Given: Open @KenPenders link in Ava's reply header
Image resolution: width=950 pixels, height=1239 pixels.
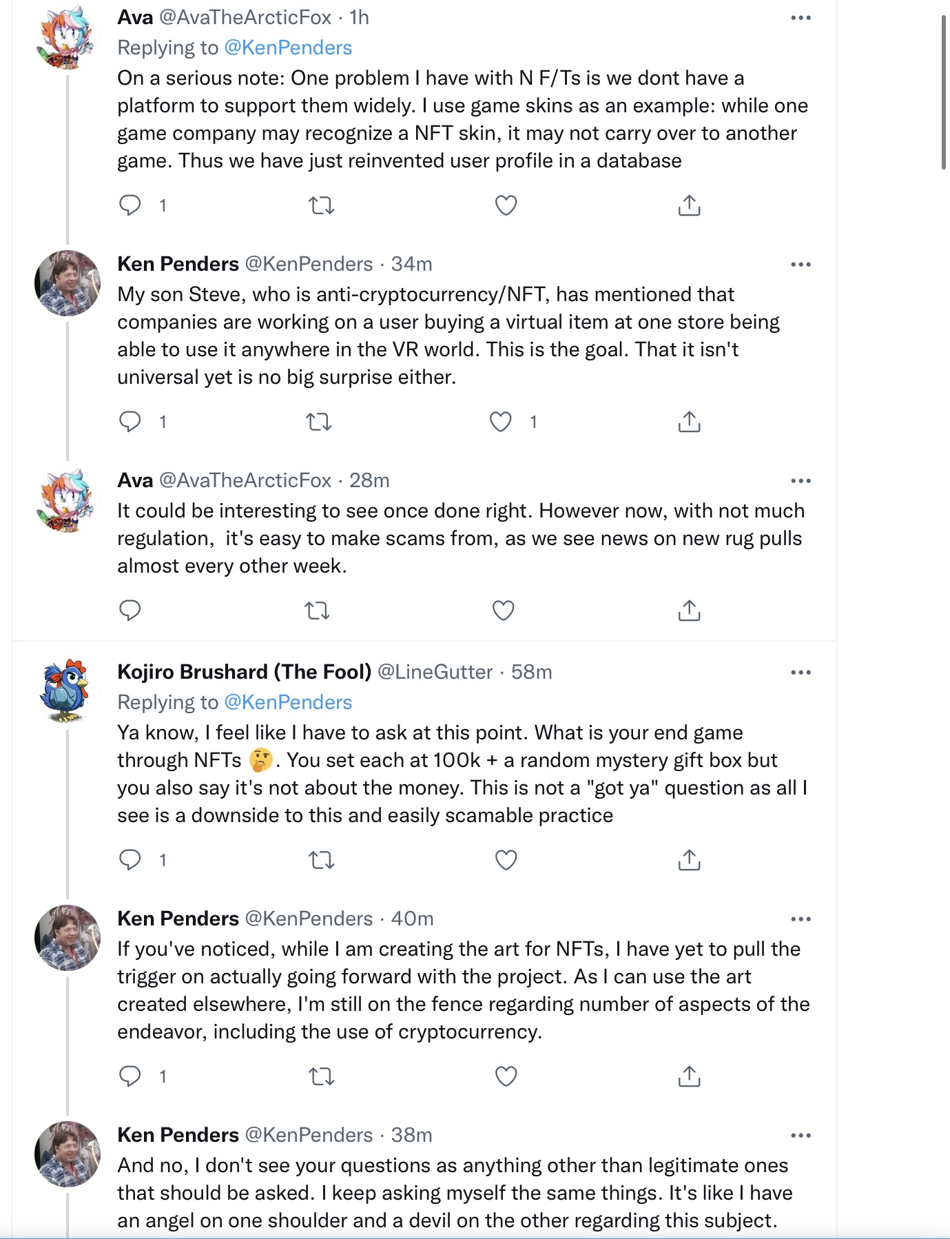Looking at the screenshot, I should click(288, 48).
